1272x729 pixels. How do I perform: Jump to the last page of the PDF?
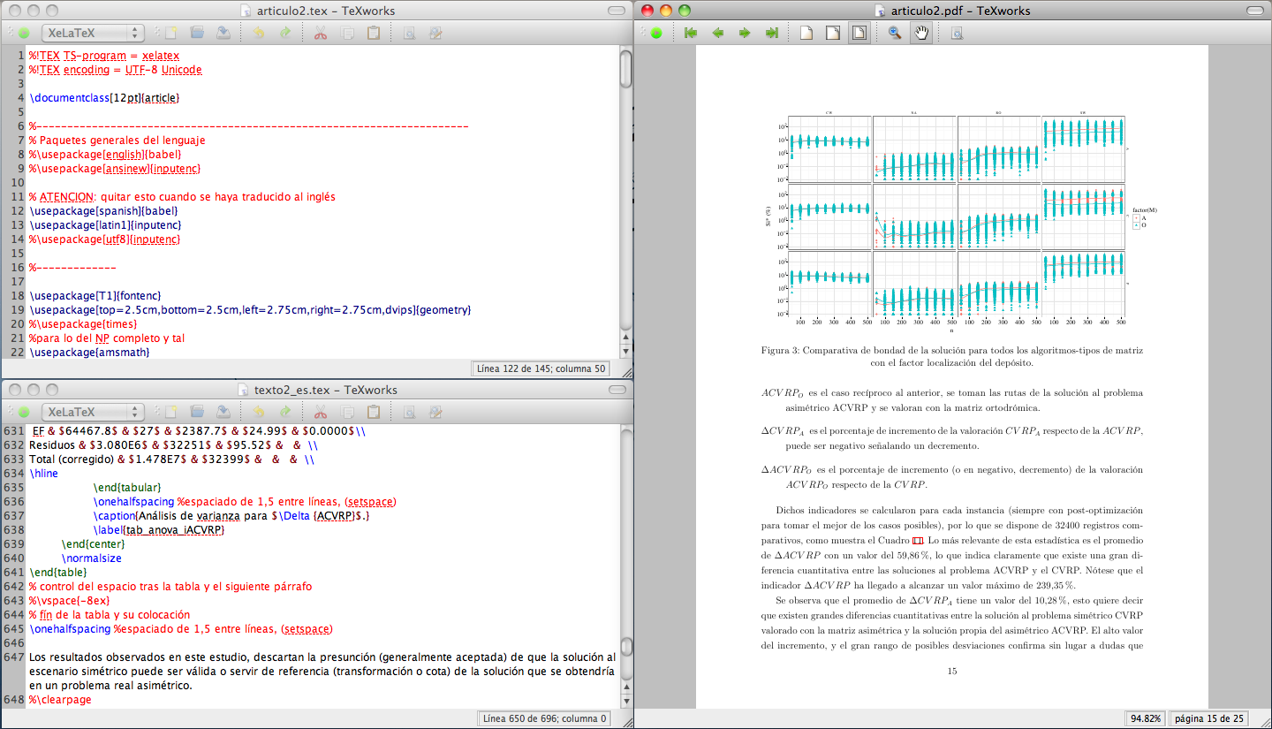point(770,33)
